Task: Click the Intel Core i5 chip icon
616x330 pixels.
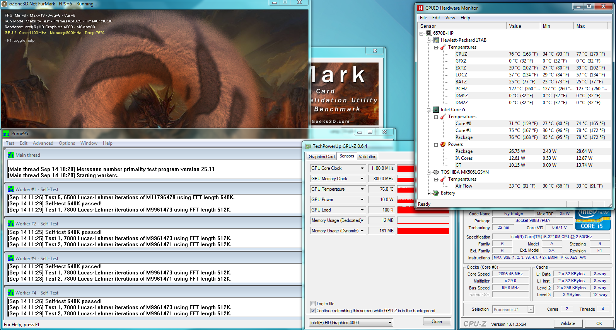Action: pos(436,110)
